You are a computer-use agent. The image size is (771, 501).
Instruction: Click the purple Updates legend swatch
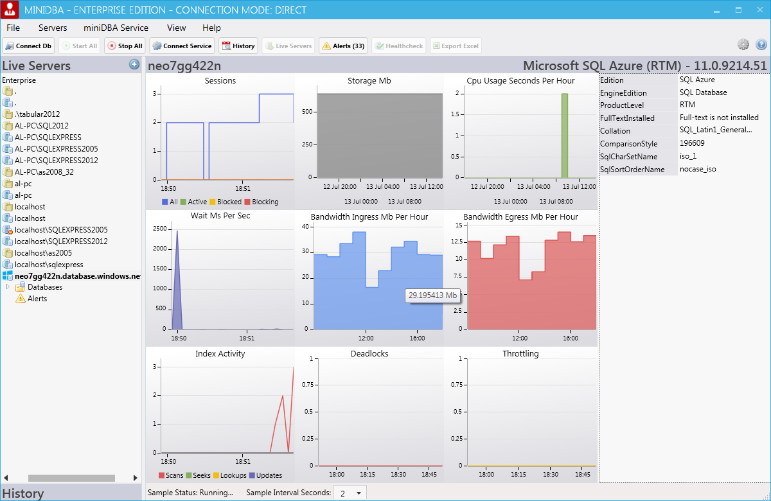point(252,475)
